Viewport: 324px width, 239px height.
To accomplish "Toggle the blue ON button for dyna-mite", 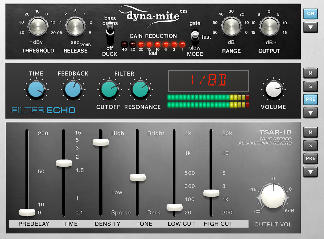I will point(311,14).
